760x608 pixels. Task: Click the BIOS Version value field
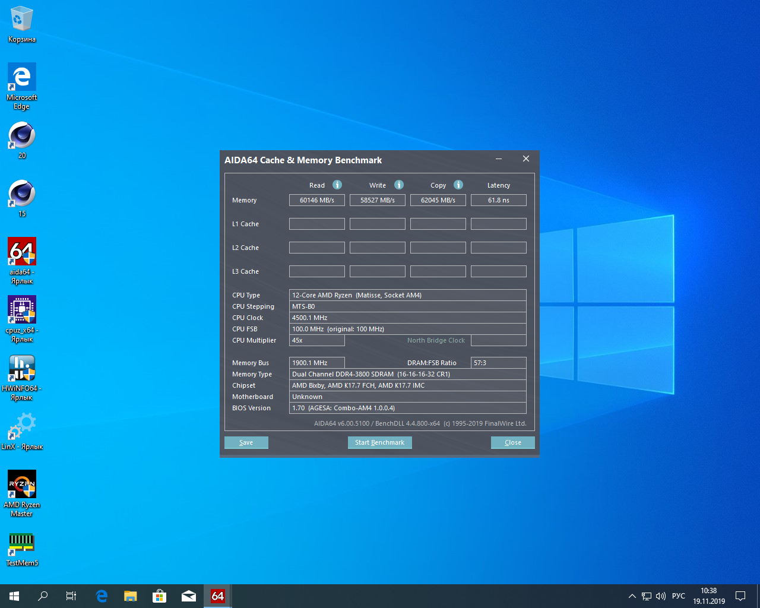408,408
